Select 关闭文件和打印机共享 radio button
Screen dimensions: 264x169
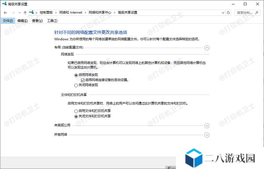pos(76,116)
